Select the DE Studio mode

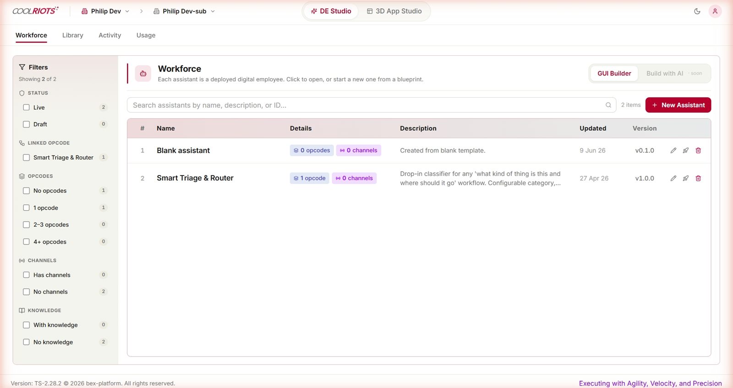[331, 11]
